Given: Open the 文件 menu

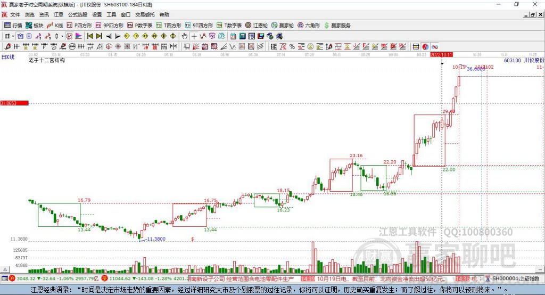Looking at the screenshot, I should [x=15, y=14].
